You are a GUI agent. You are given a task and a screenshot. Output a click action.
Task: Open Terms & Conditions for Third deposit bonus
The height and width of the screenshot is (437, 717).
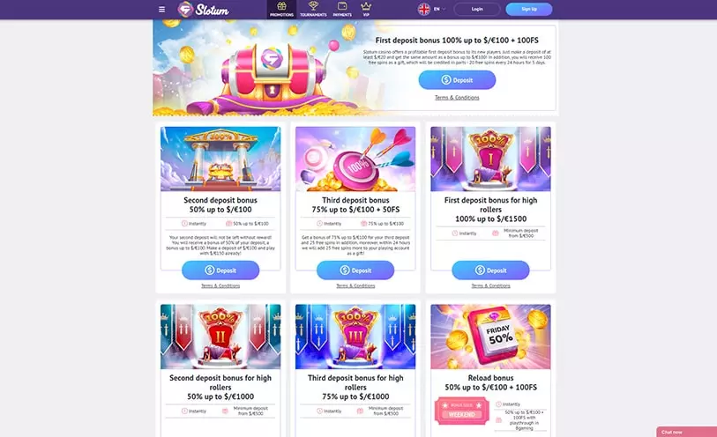pyautogui.click(x=355, y=285)
